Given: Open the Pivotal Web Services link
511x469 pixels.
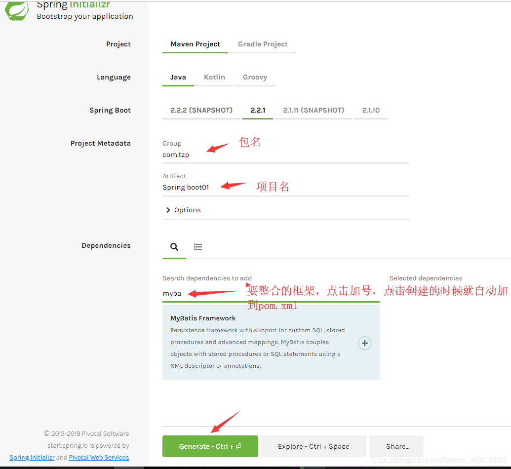Looking at the screenshot, I should (x=99, y=457).
